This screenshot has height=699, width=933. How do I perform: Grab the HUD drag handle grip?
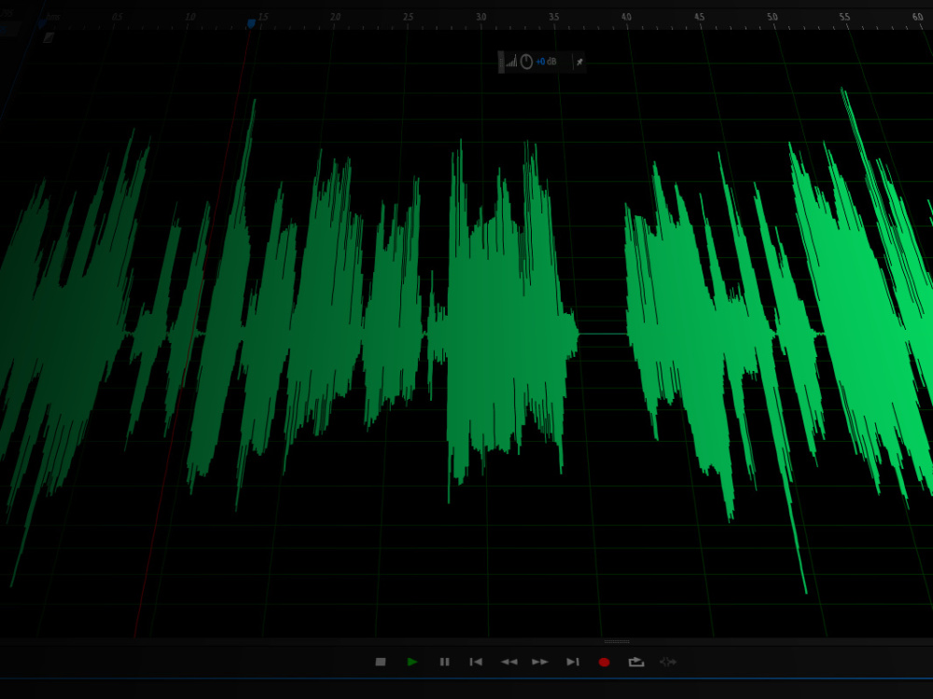click(501, 62)
